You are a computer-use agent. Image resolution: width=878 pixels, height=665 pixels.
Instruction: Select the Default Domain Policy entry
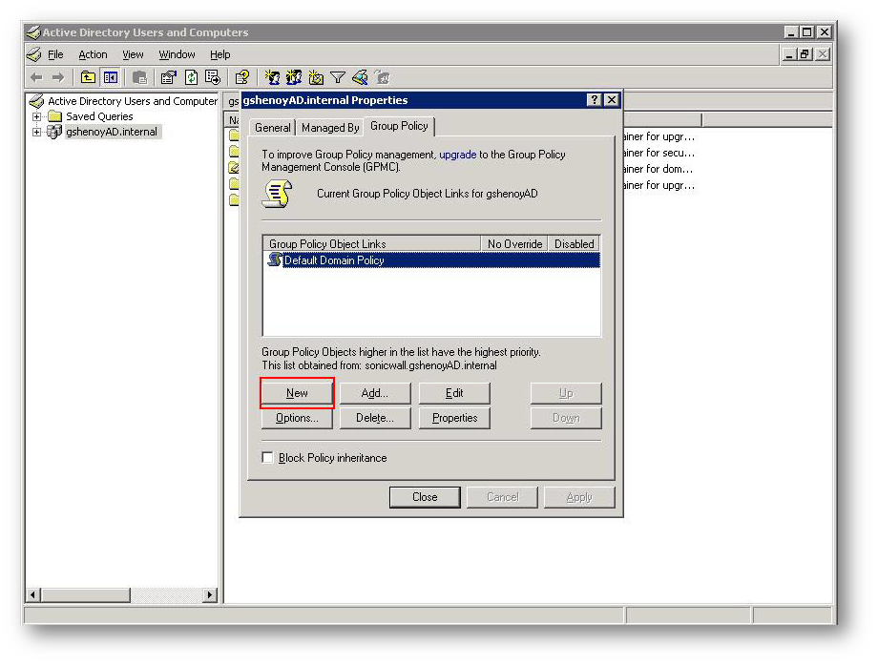334,260
